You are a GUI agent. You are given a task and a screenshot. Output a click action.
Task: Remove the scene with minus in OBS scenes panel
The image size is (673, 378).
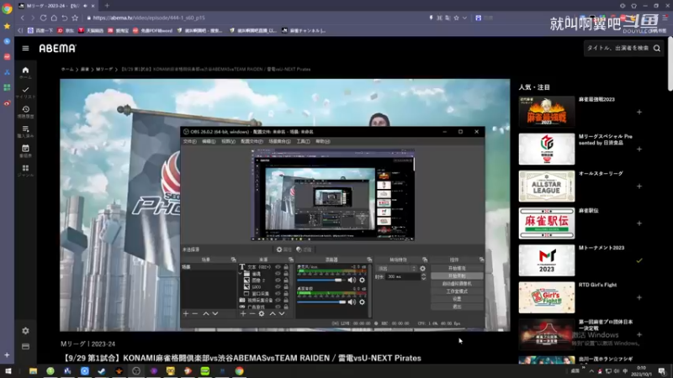[195, 313]
